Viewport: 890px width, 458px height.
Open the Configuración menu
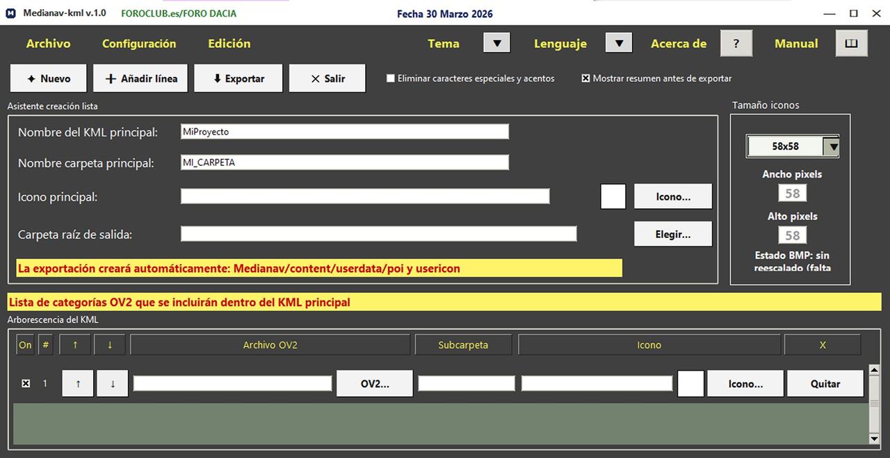coord(139,44)
